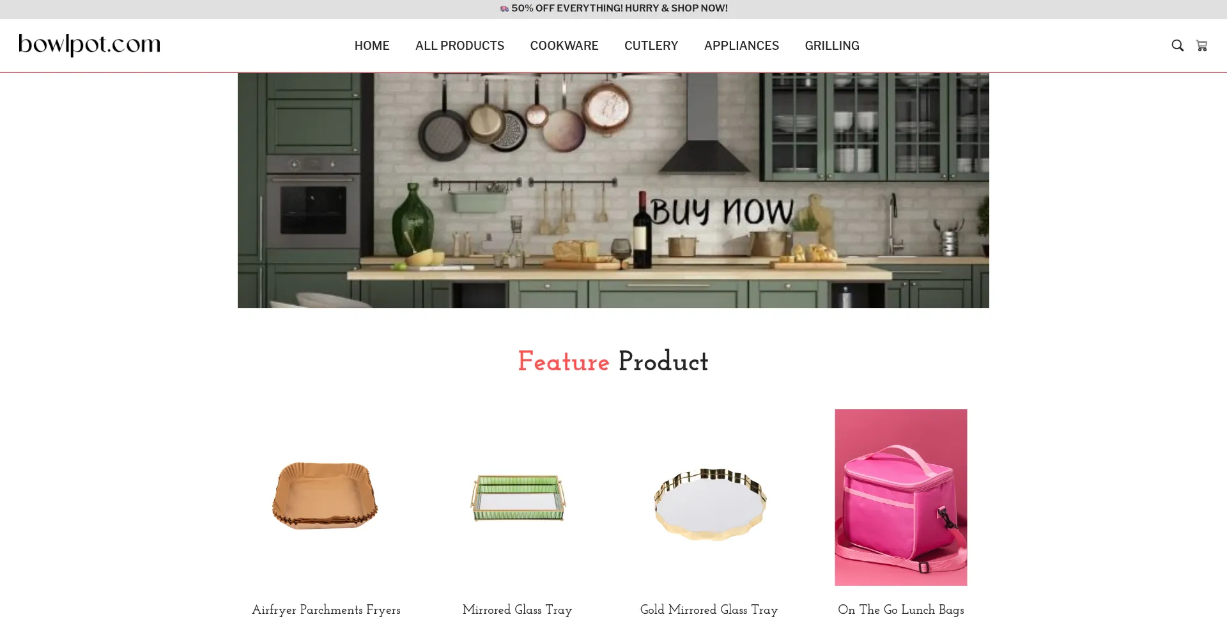This screenshot has width=1227, height=635.
Task: Open the search magnifier icon
Action: [x=1177, y=45]
